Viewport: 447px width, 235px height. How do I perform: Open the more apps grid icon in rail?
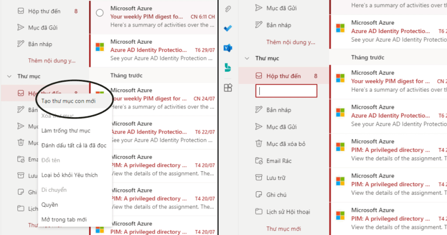tap(228, 87)
